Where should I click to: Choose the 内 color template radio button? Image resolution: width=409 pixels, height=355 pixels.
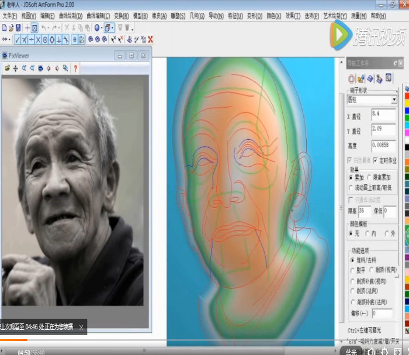368,233
